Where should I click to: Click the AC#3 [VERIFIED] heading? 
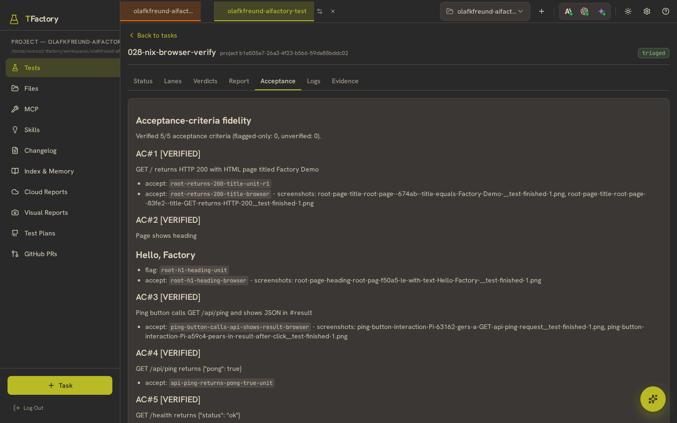pyautogui.click(x=168, y=297)
